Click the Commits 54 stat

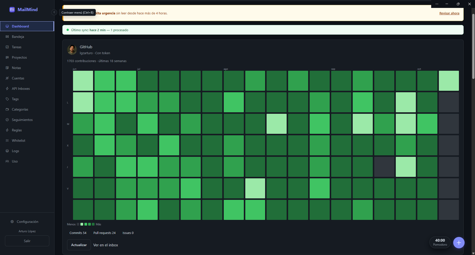click(x=78, y=233)
